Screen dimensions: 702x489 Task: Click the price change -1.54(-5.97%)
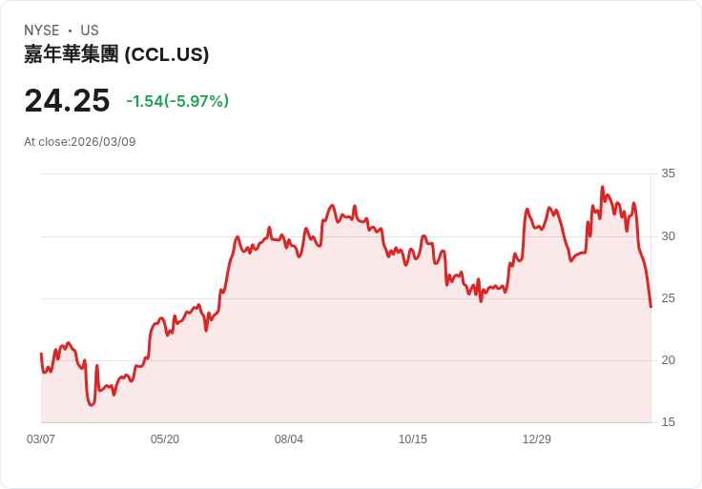(177, 101)
